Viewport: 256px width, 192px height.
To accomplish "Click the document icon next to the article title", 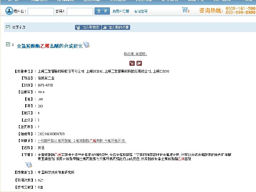I will 86,44.
